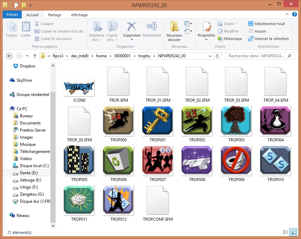Image resolution: width=301 pixels, height=239 pixels.
Task: Select the TROP009 no-toilet thumbnail
Action: 236,160
